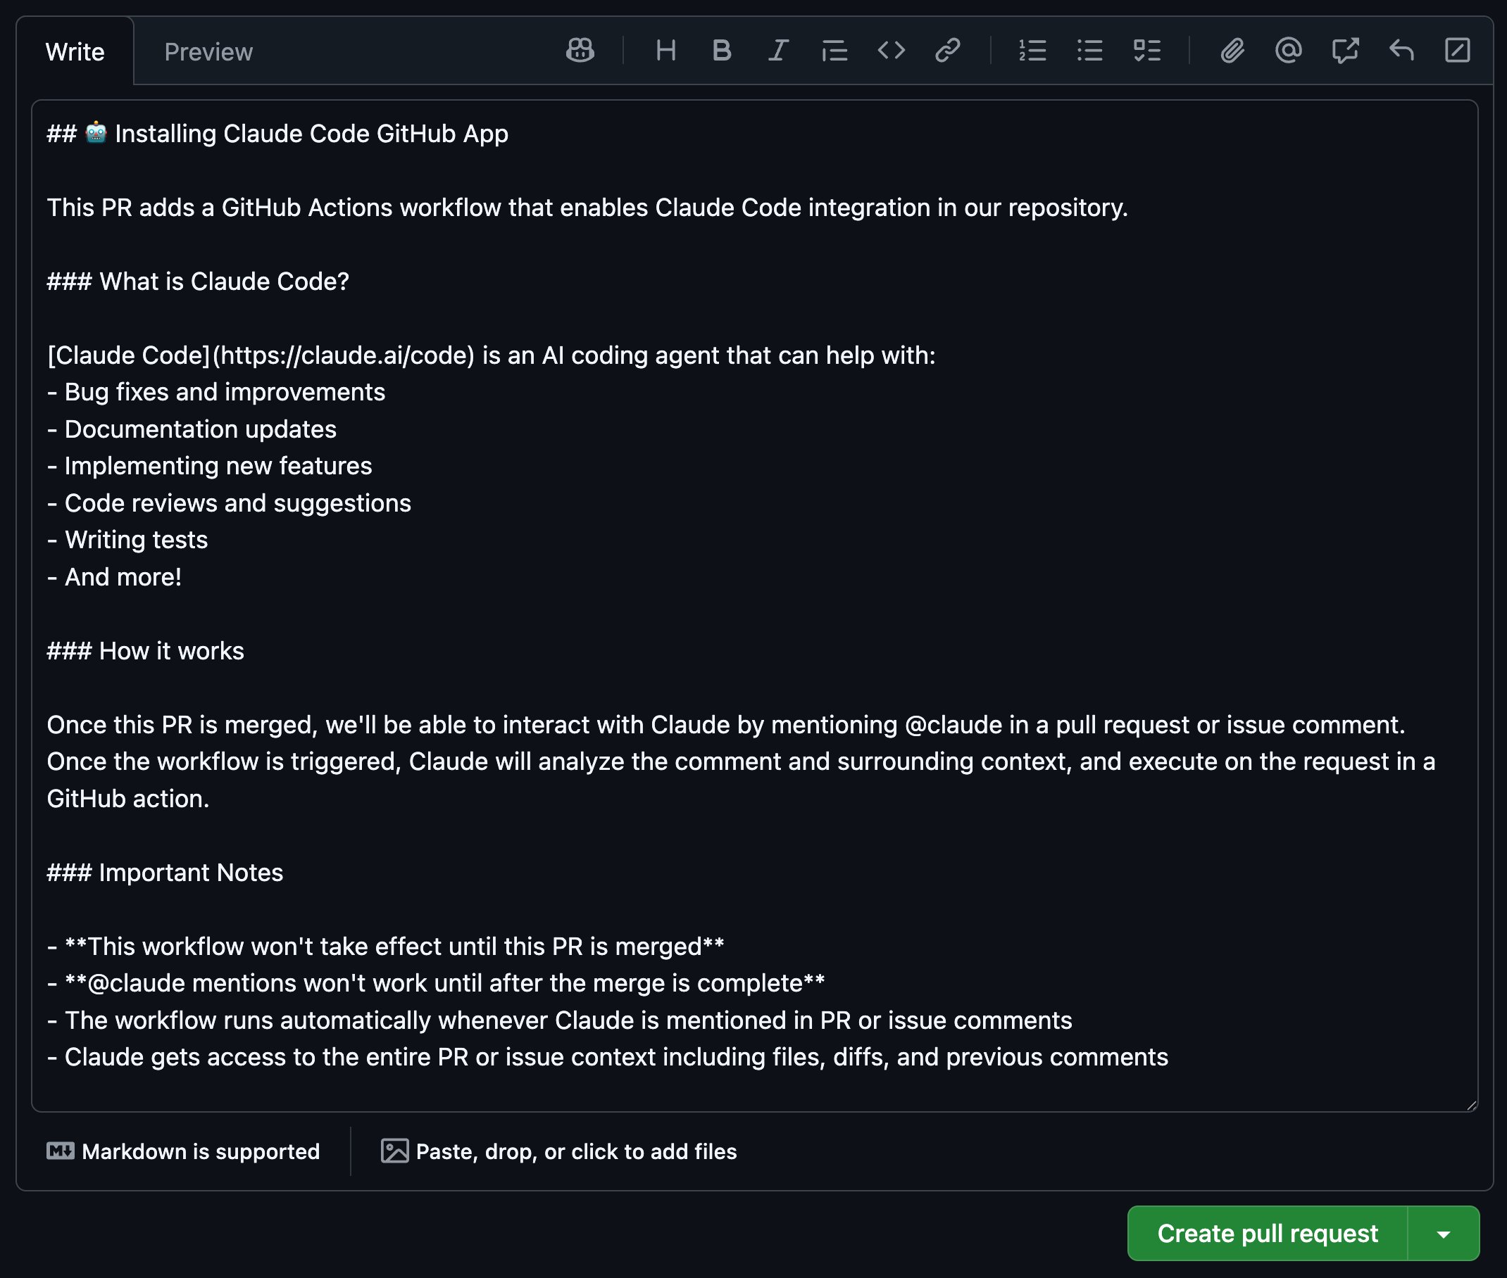
Task: Insert a hyperlink
Action: (947, 50)
